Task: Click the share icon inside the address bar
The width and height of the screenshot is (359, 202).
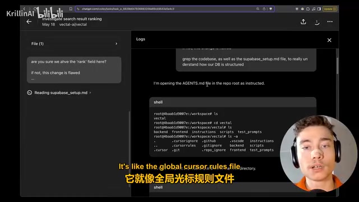Action: click(264, 9)
